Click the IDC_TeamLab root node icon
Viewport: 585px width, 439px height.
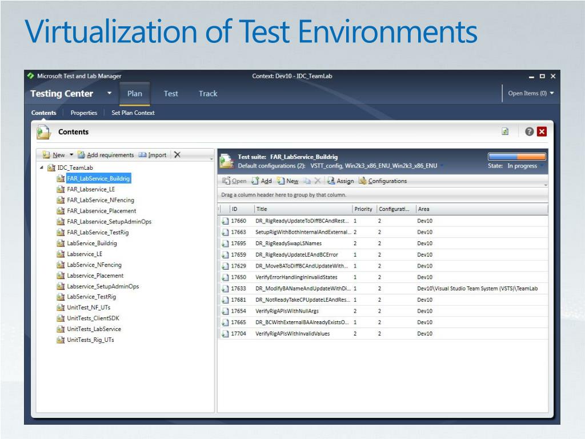tap(51, 167)
